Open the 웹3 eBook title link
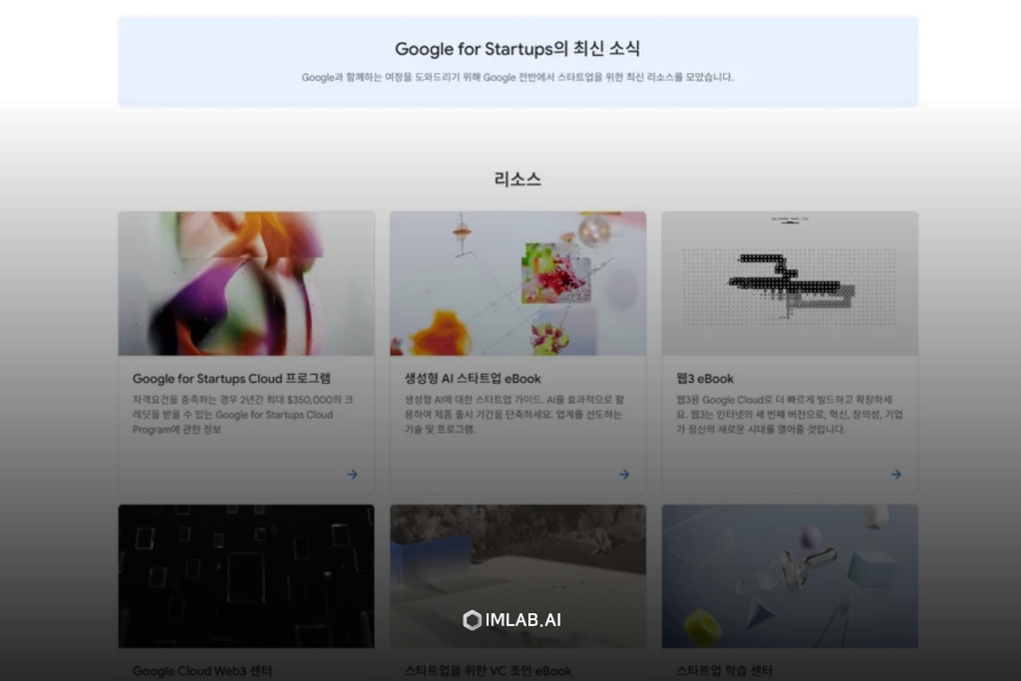 click(705, 378)
